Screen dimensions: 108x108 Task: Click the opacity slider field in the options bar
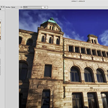(35, 7)
